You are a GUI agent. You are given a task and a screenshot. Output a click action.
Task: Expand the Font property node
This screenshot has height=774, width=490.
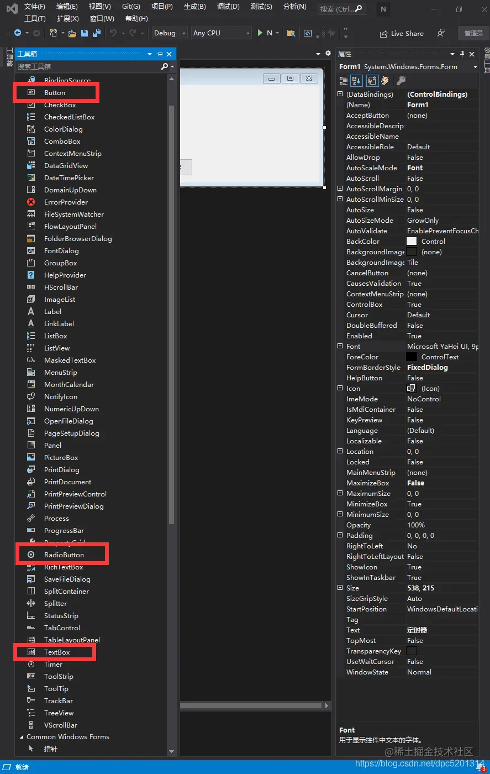pyautogui.click(x=340, y=347)
